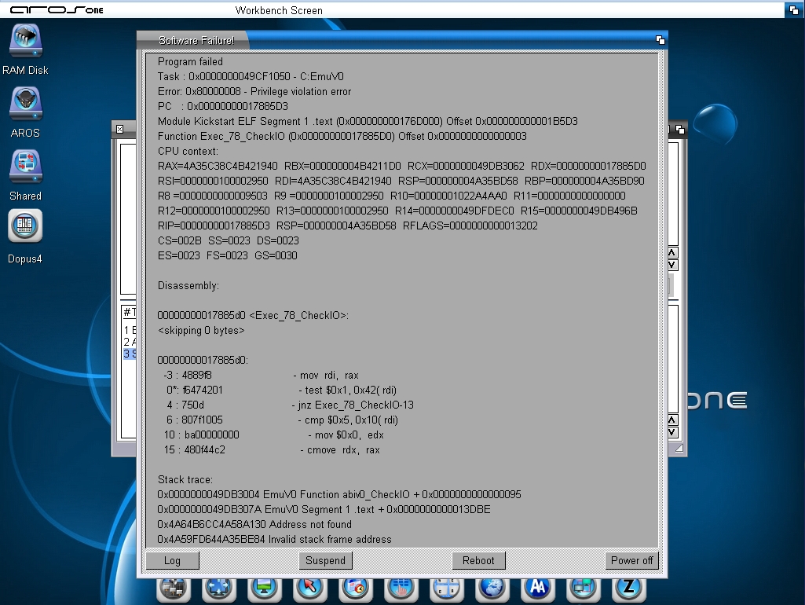The height and width of the screenshot is (605, 805).
Task: Click the calendar clock dock icon
Action: [356, 588]
